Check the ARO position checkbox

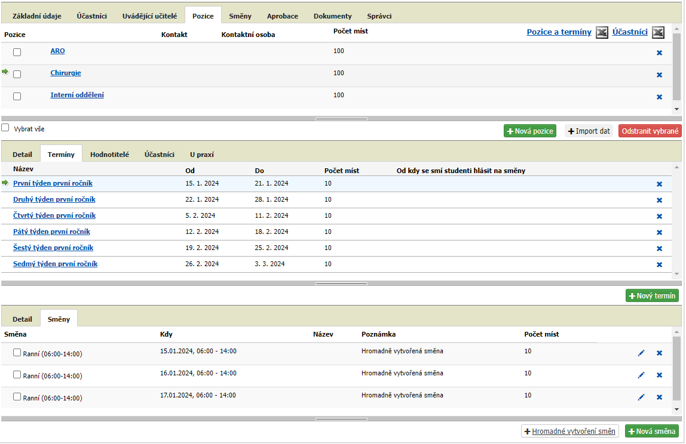[x=17, y=53]
